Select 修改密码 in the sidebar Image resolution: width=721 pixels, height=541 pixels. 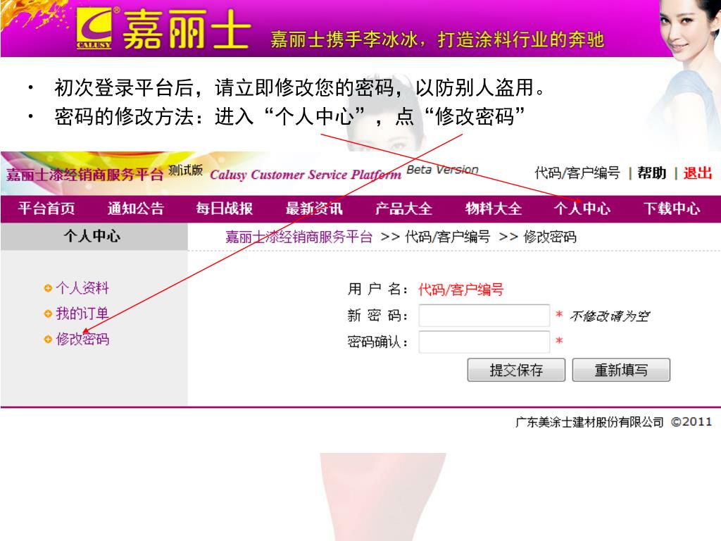82,339
